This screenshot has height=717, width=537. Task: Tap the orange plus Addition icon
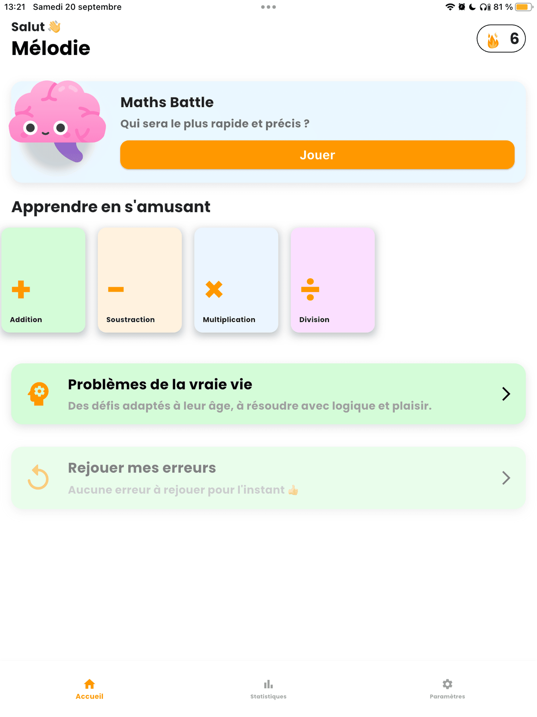(x=21, y=289)
